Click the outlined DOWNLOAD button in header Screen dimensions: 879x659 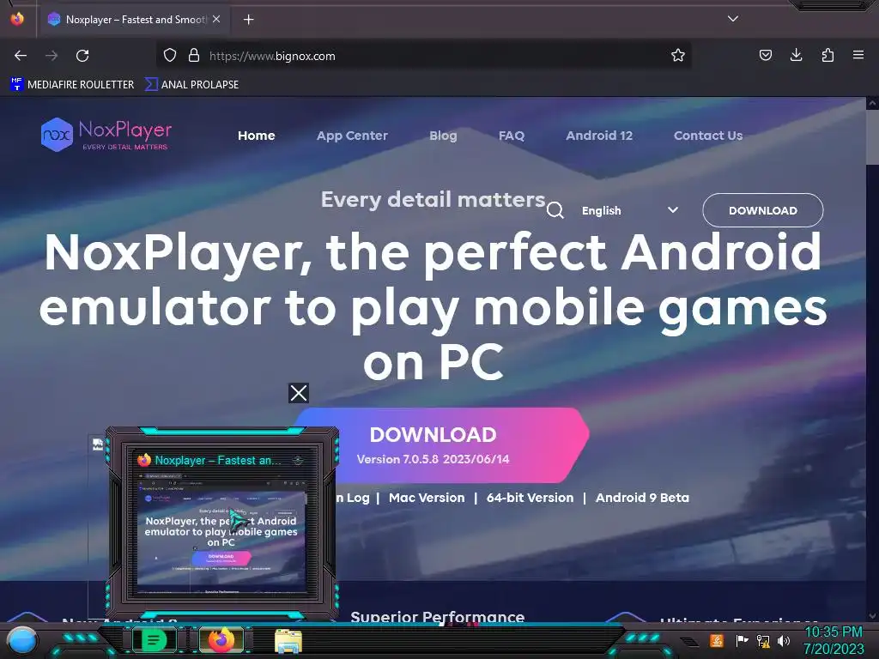click(x=763, y=210)
